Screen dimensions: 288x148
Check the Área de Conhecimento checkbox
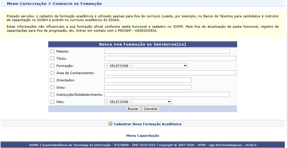pos(53,73)
